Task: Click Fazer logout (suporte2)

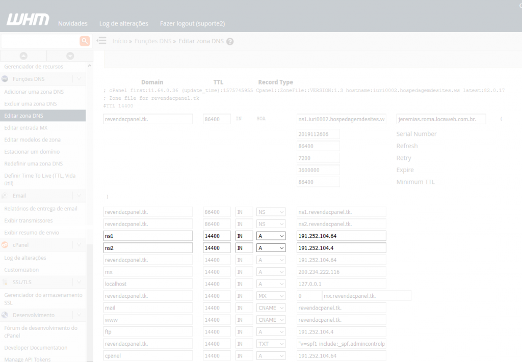Action: [x=192, y=23]
